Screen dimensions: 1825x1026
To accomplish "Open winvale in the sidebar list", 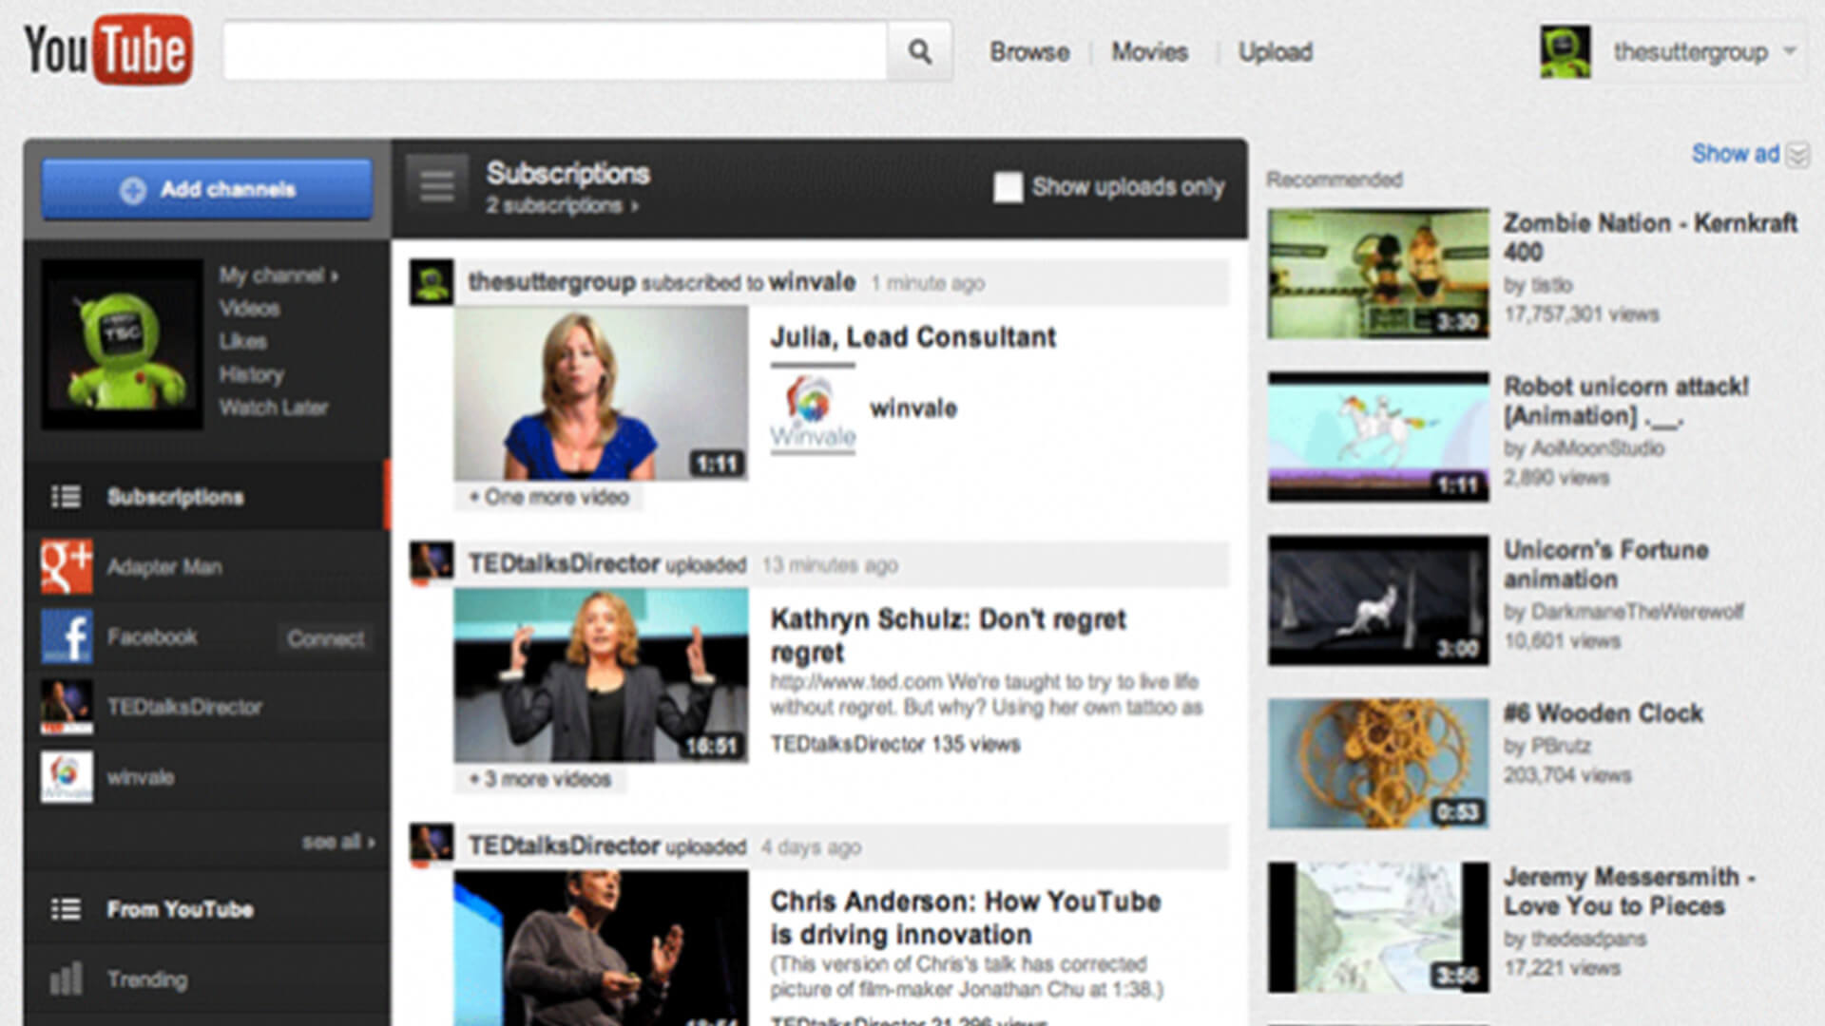I will pyautogui.click(x=140, y=777).
